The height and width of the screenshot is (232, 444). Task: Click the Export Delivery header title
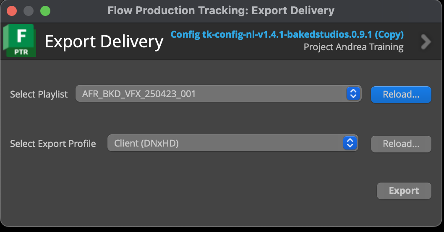click(104, 41)
